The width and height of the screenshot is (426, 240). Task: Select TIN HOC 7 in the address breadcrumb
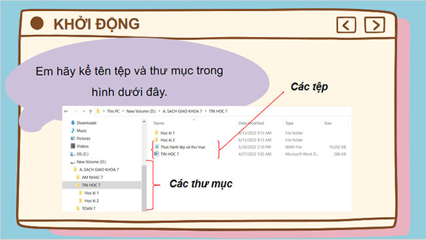coord(218,111)
